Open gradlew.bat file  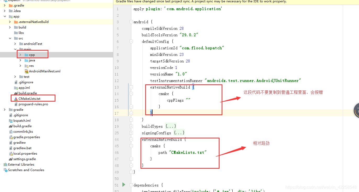(23, 148)
